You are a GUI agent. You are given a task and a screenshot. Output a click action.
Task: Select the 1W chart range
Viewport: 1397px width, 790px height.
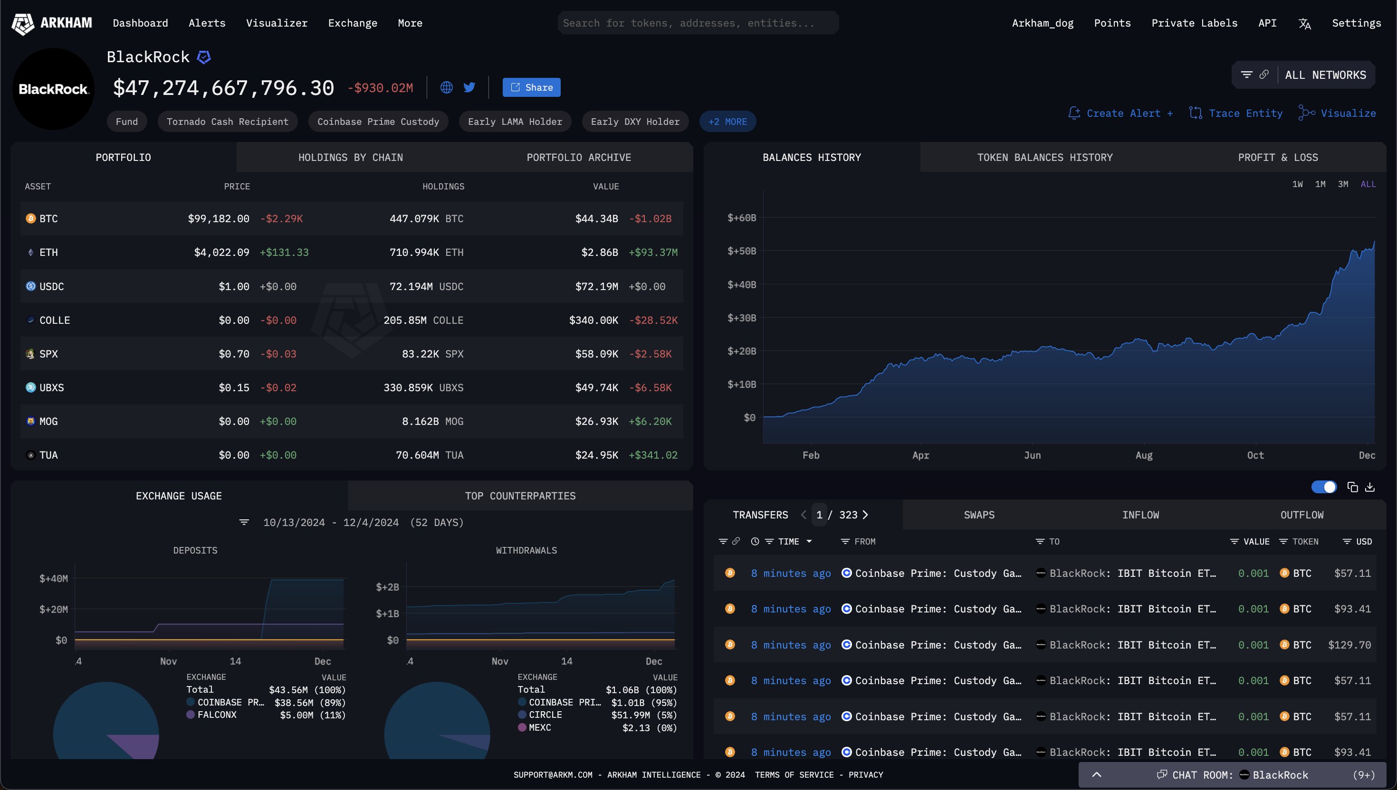click(1297, 185)
